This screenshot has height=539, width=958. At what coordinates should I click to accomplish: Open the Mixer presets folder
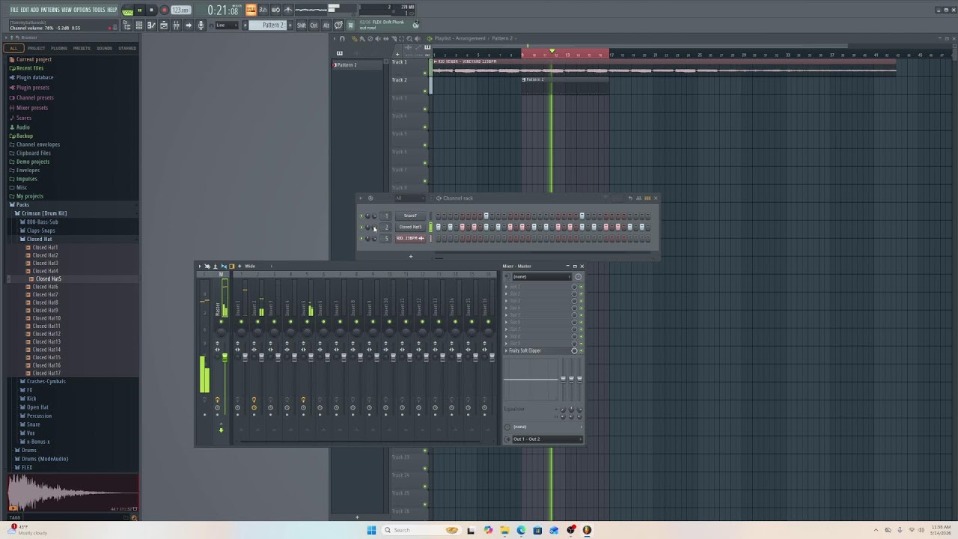31,108
